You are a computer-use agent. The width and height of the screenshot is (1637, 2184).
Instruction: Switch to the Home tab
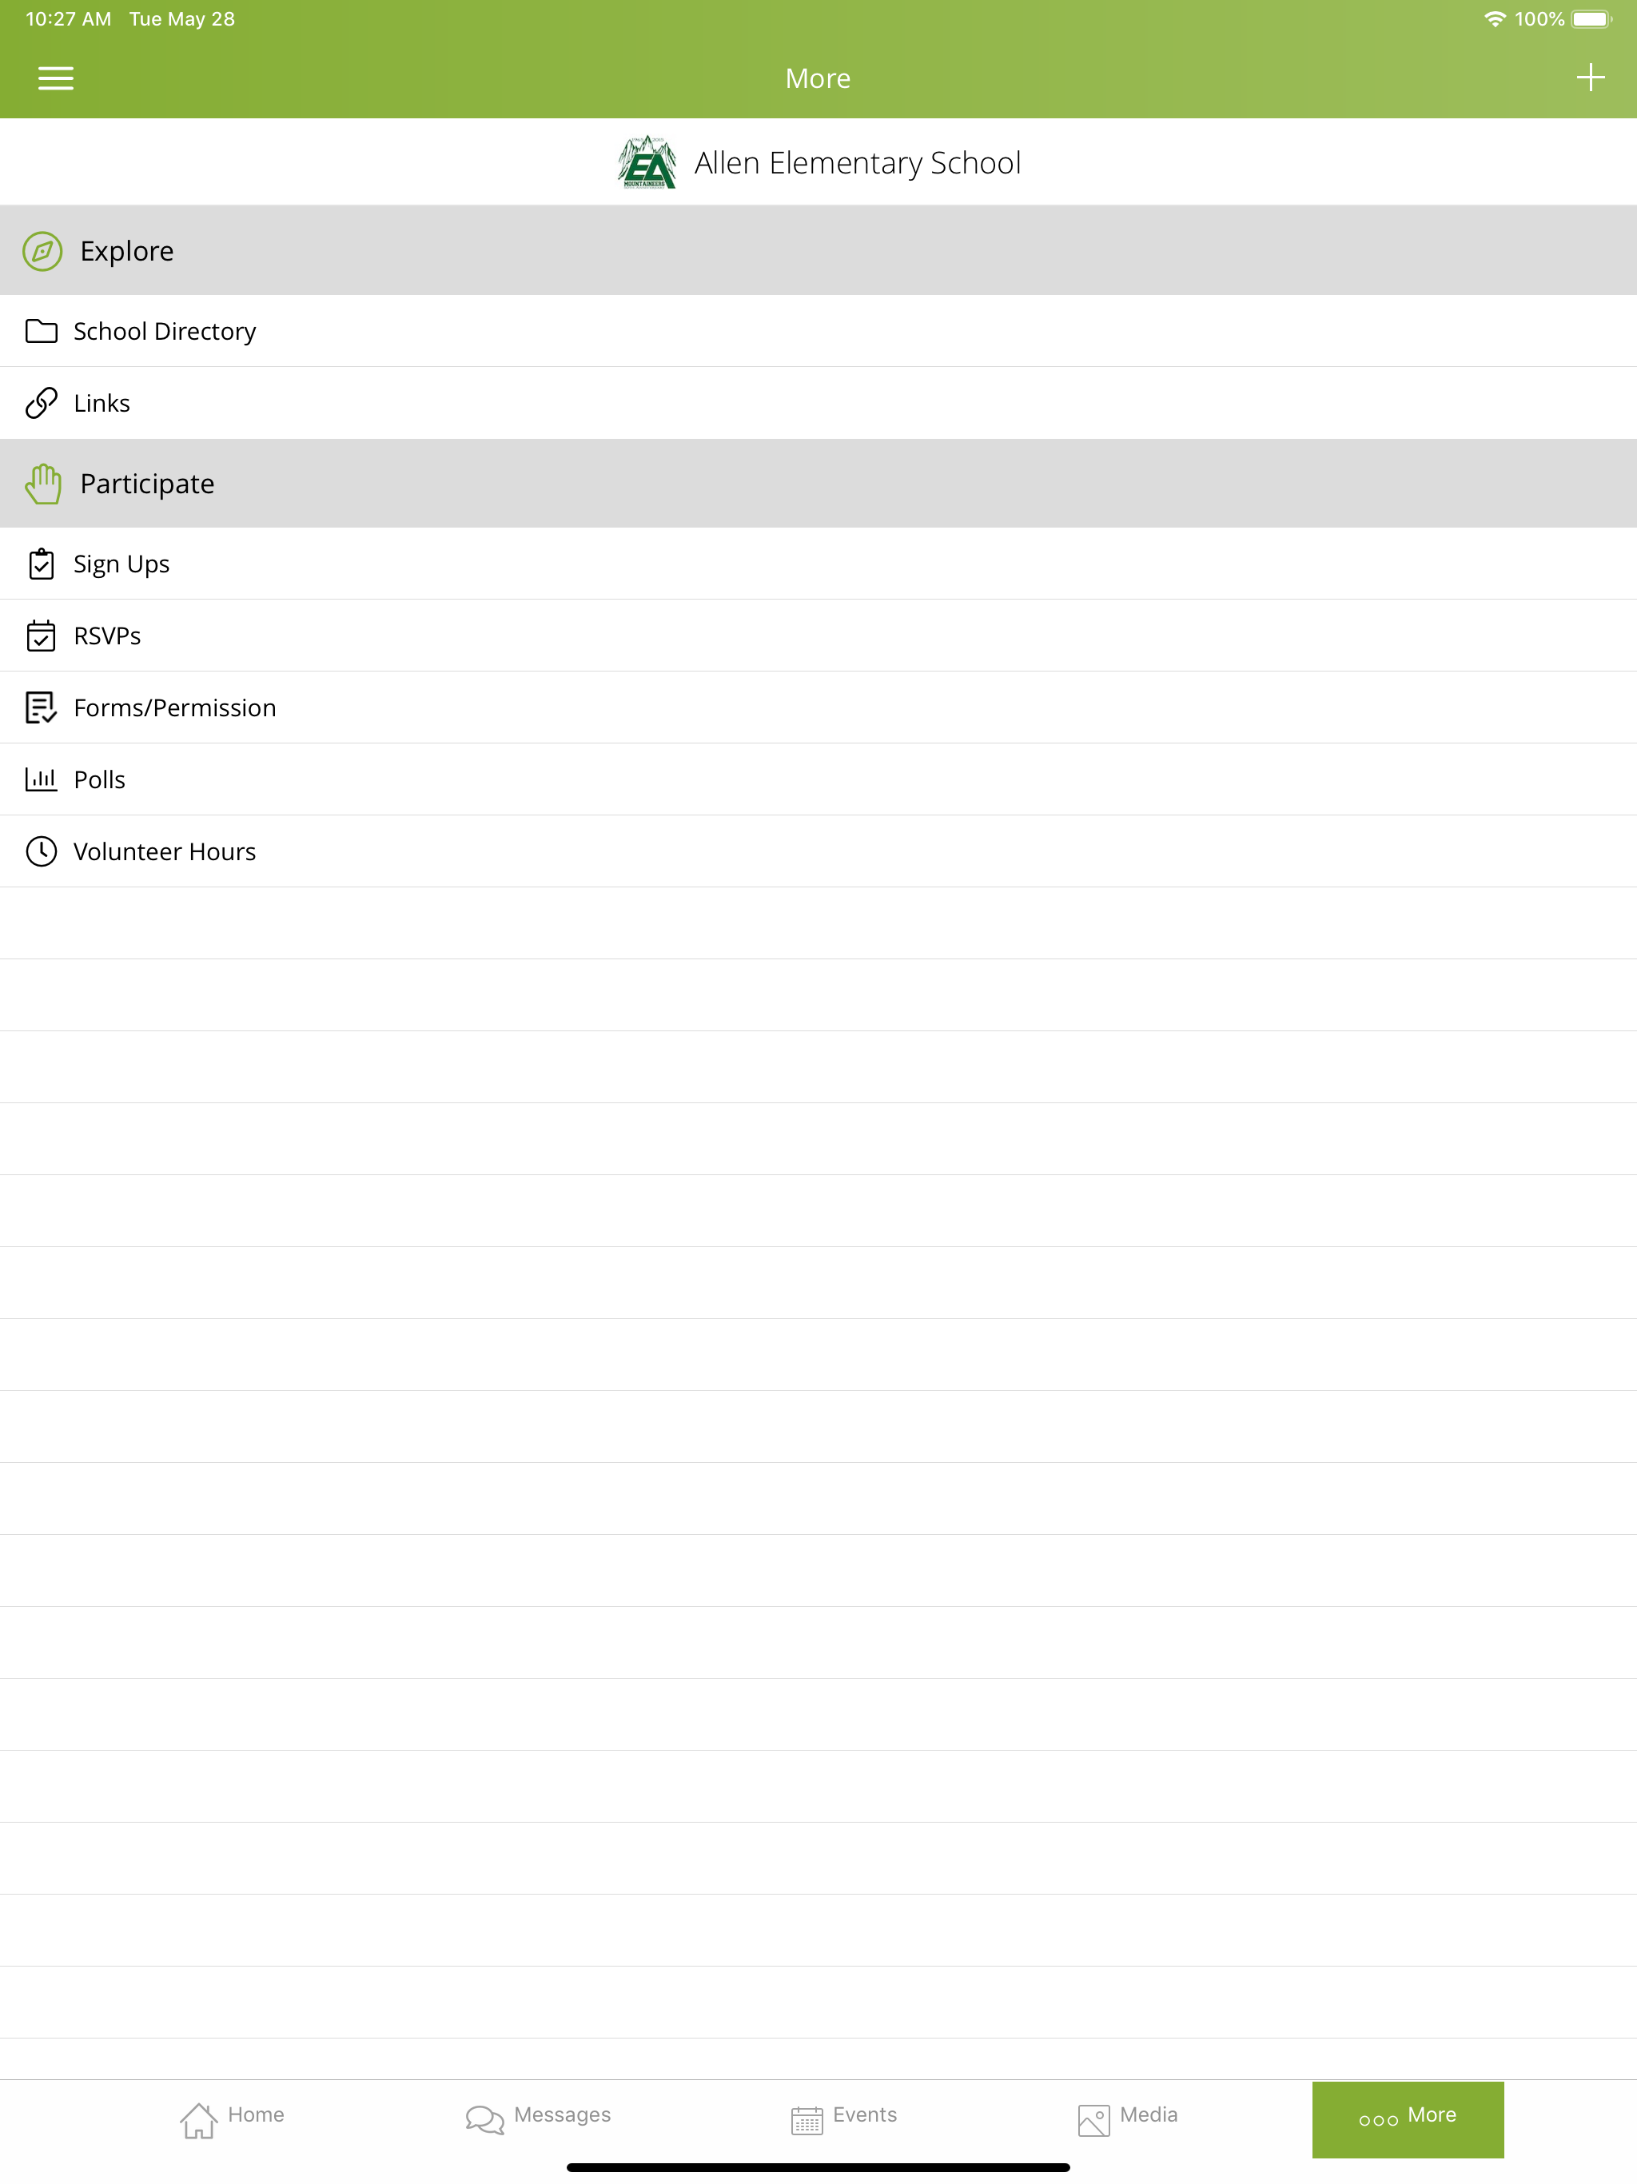tap(232, 2118)
